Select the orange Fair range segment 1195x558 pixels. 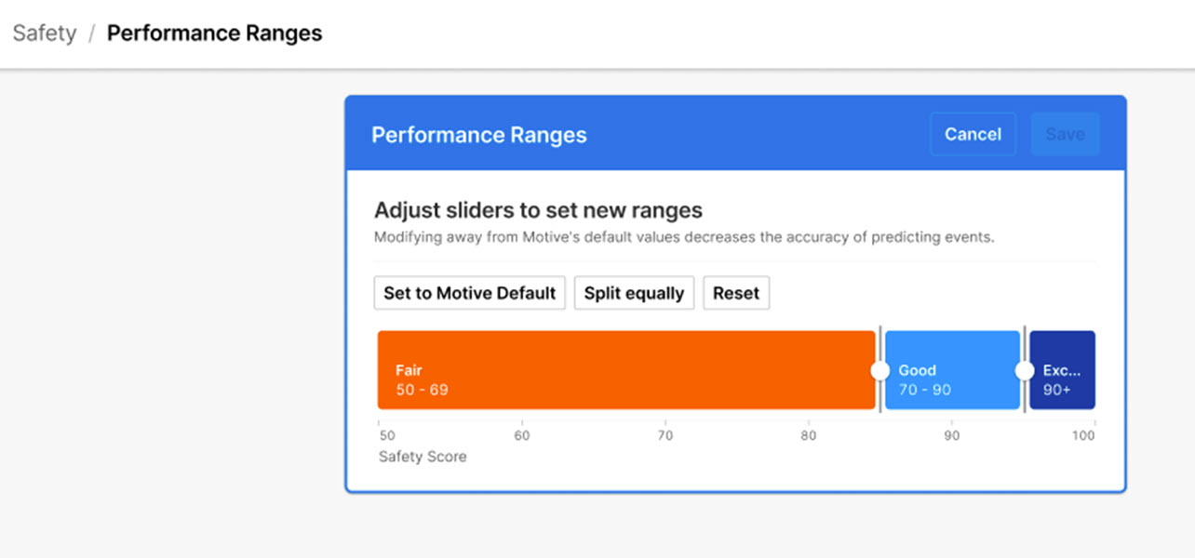click(625, 370)
